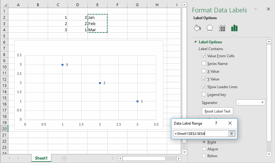Screen dimensions: 275x163
Task: Enable Legend key checkbox
Action: tap(204, 94)
